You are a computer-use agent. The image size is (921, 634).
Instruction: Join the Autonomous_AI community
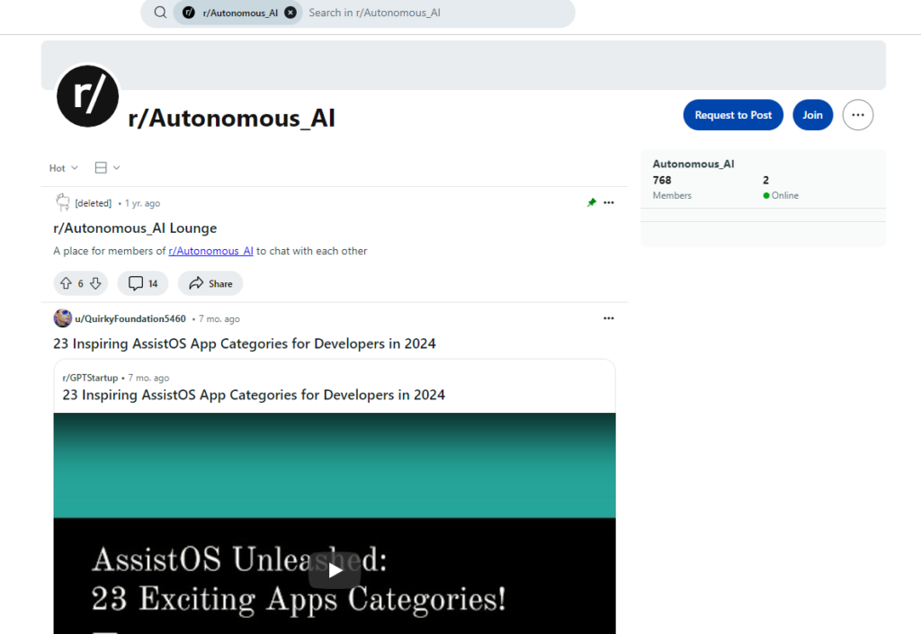812,115
